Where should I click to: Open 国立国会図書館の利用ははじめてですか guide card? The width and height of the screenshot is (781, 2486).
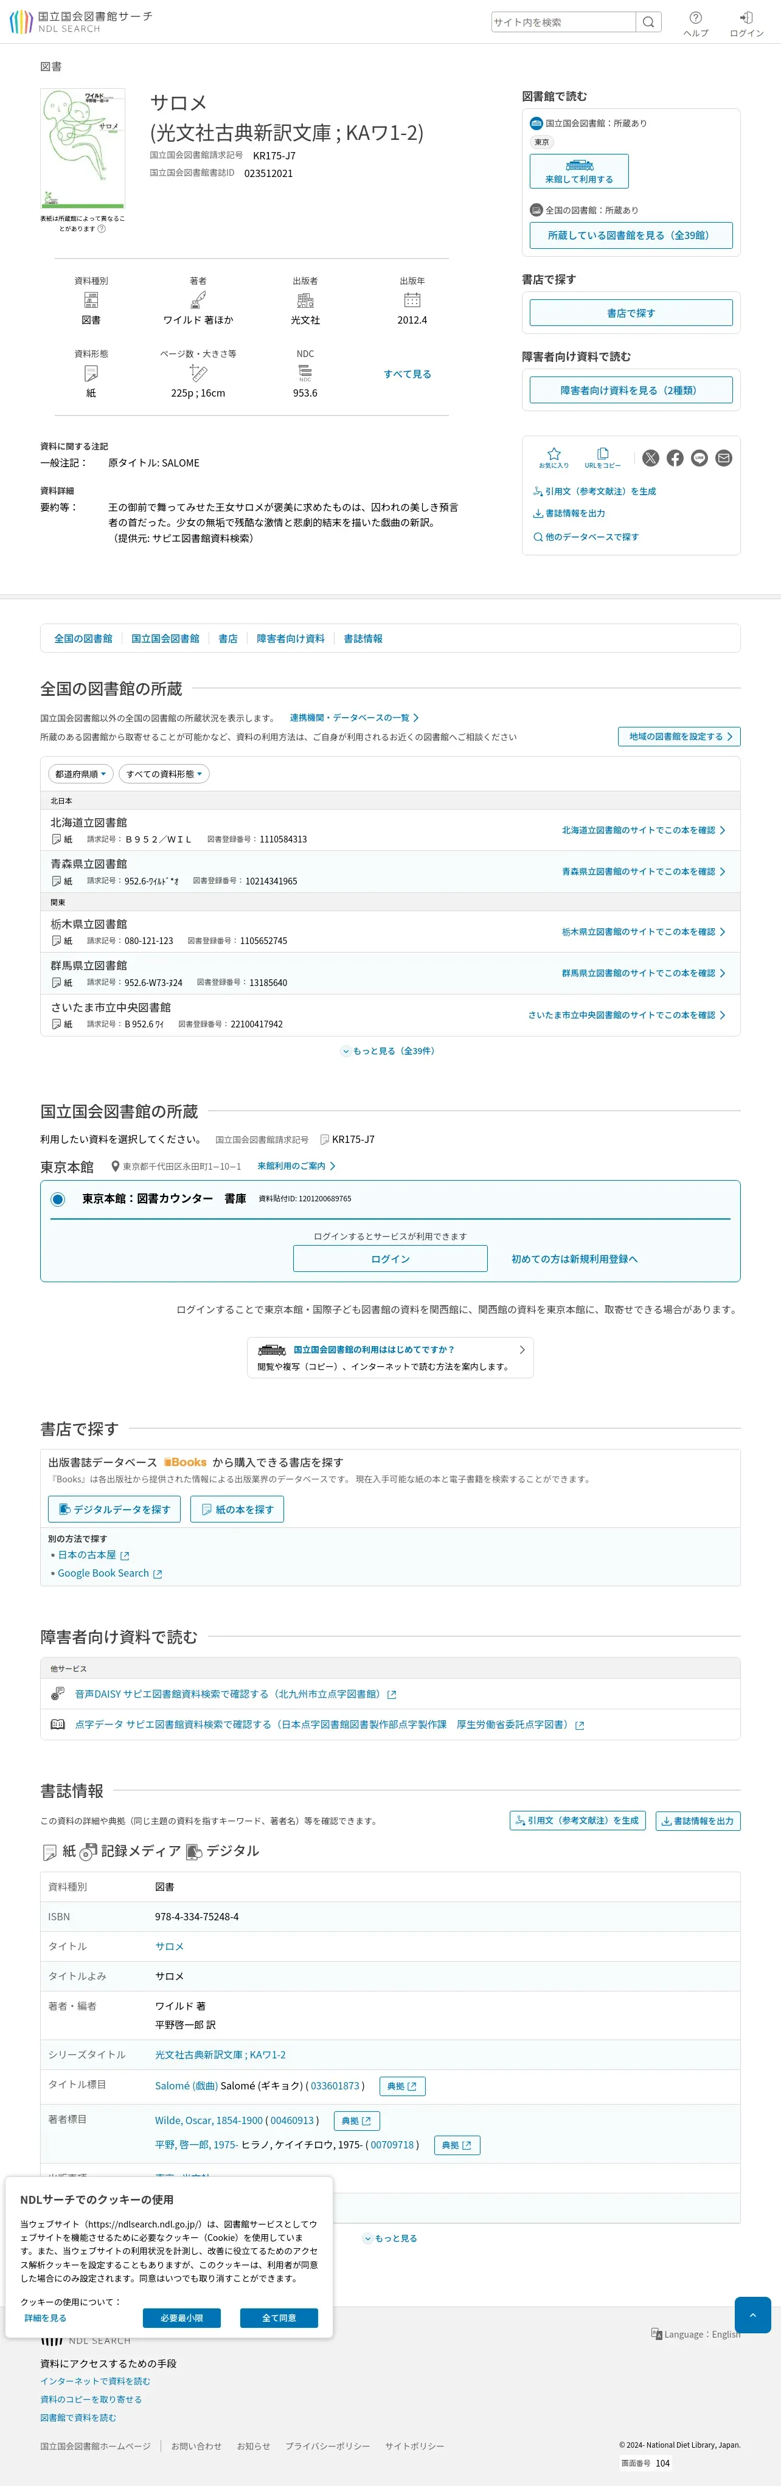pos(390,1358)
